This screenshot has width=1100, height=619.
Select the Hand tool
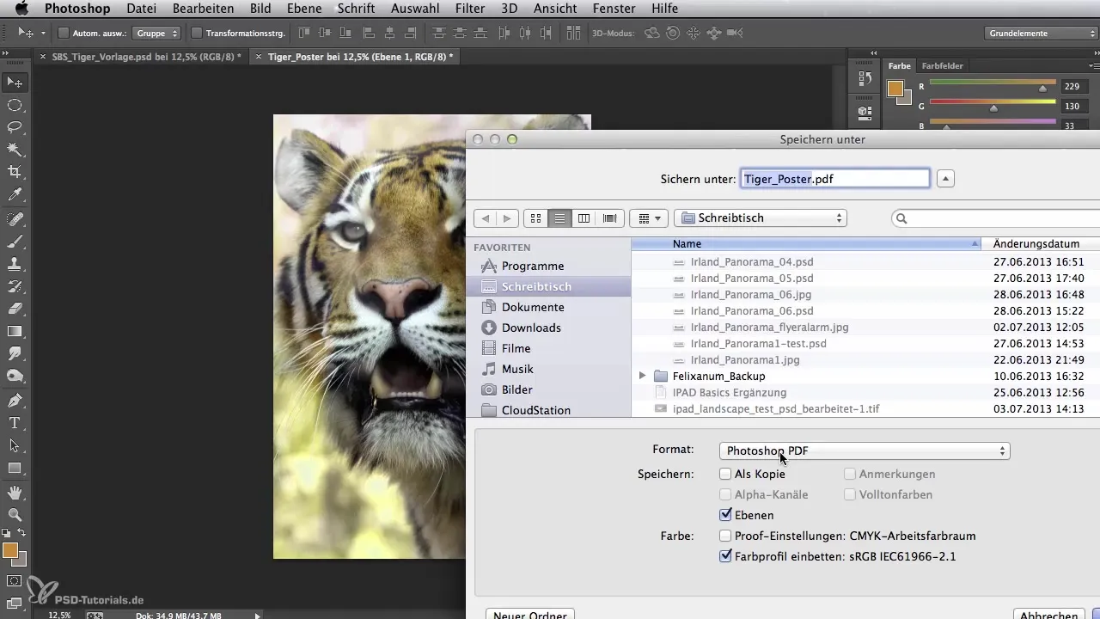point(15,493)
